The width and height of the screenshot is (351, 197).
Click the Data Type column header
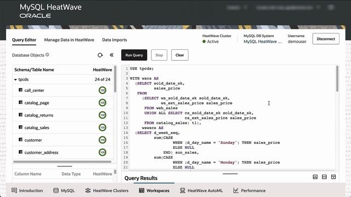click(x=71, y=174)
